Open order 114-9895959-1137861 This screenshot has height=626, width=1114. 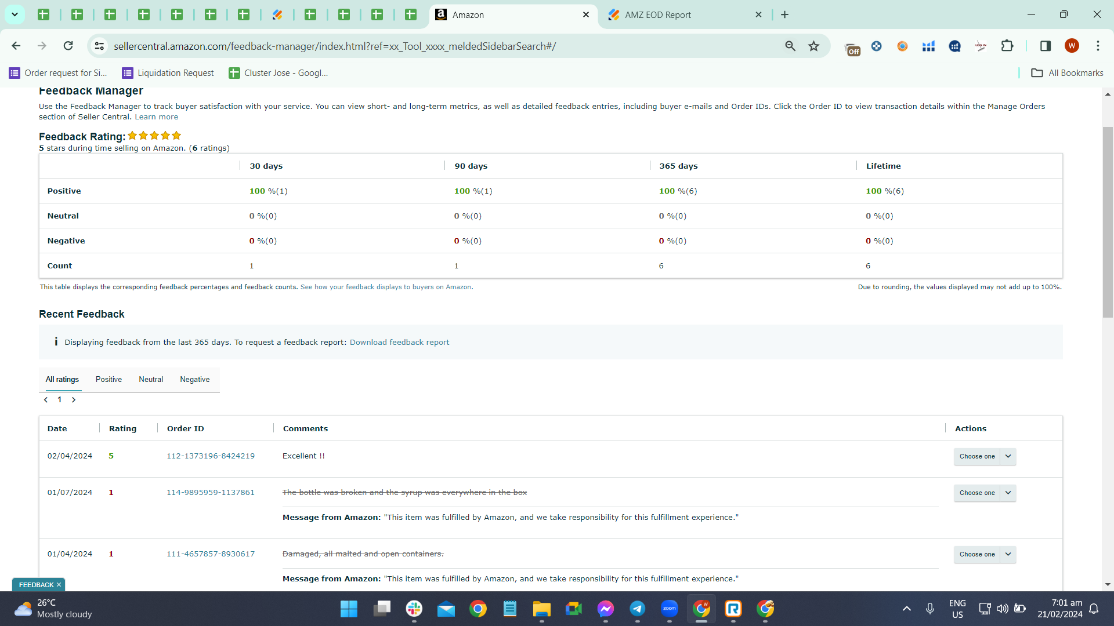[211, 492]
